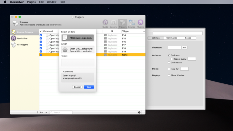233x131 pixels.
Task: Open the General preferences icon
Action: pyautogui.click(x=113, y=23)
